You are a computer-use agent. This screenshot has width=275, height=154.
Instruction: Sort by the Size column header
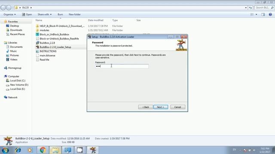click(138, 20)
